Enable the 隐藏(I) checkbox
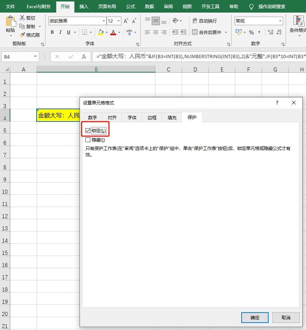The width and height of the screenshot is (306, 330). pyautogui.click(x=87, y=140)
